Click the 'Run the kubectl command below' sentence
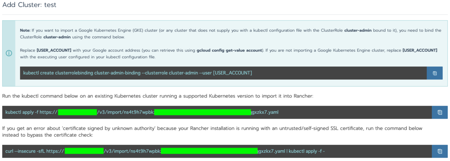The width and height of the screenshot is (450, 161). (x=157, y=96)
